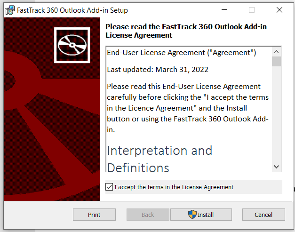
Task: Click the greyed-out Back button
Action: 148,215
